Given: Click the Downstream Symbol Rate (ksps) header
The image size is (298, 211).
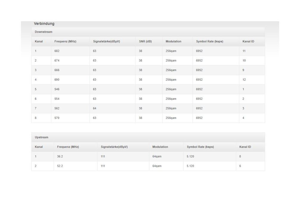Looking at the screenshot, I should (x=209, y=41).
